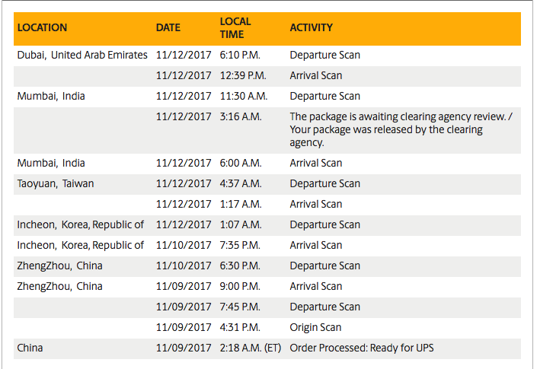
Task: Select Incheon row with 1:07 A.M. departure
Action: [x=267, y=225]
